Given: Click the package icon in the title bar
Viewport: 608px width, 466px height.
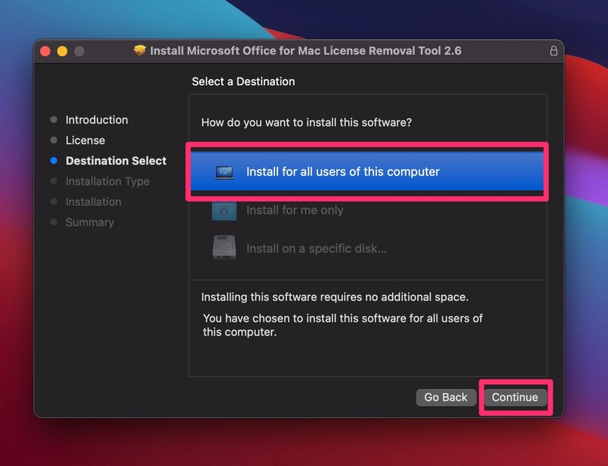Looking at the screenshot, I should (x=140, y=51).
